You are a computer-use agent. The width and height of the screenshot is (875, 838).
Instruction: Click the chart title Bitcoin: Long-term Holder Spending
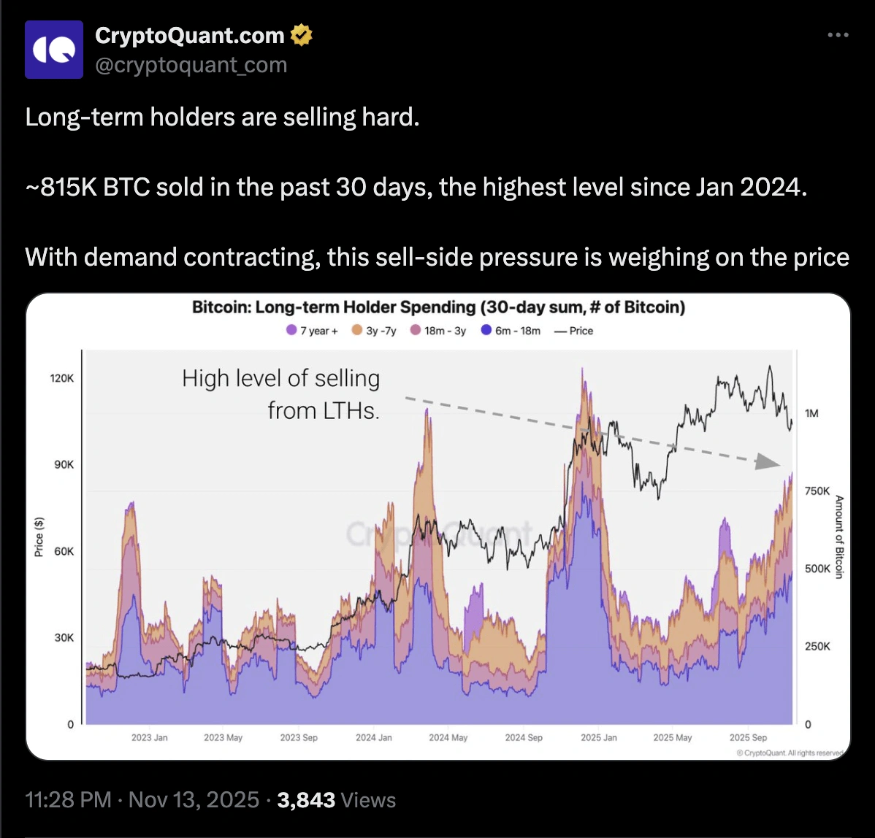tap(438, 307)
